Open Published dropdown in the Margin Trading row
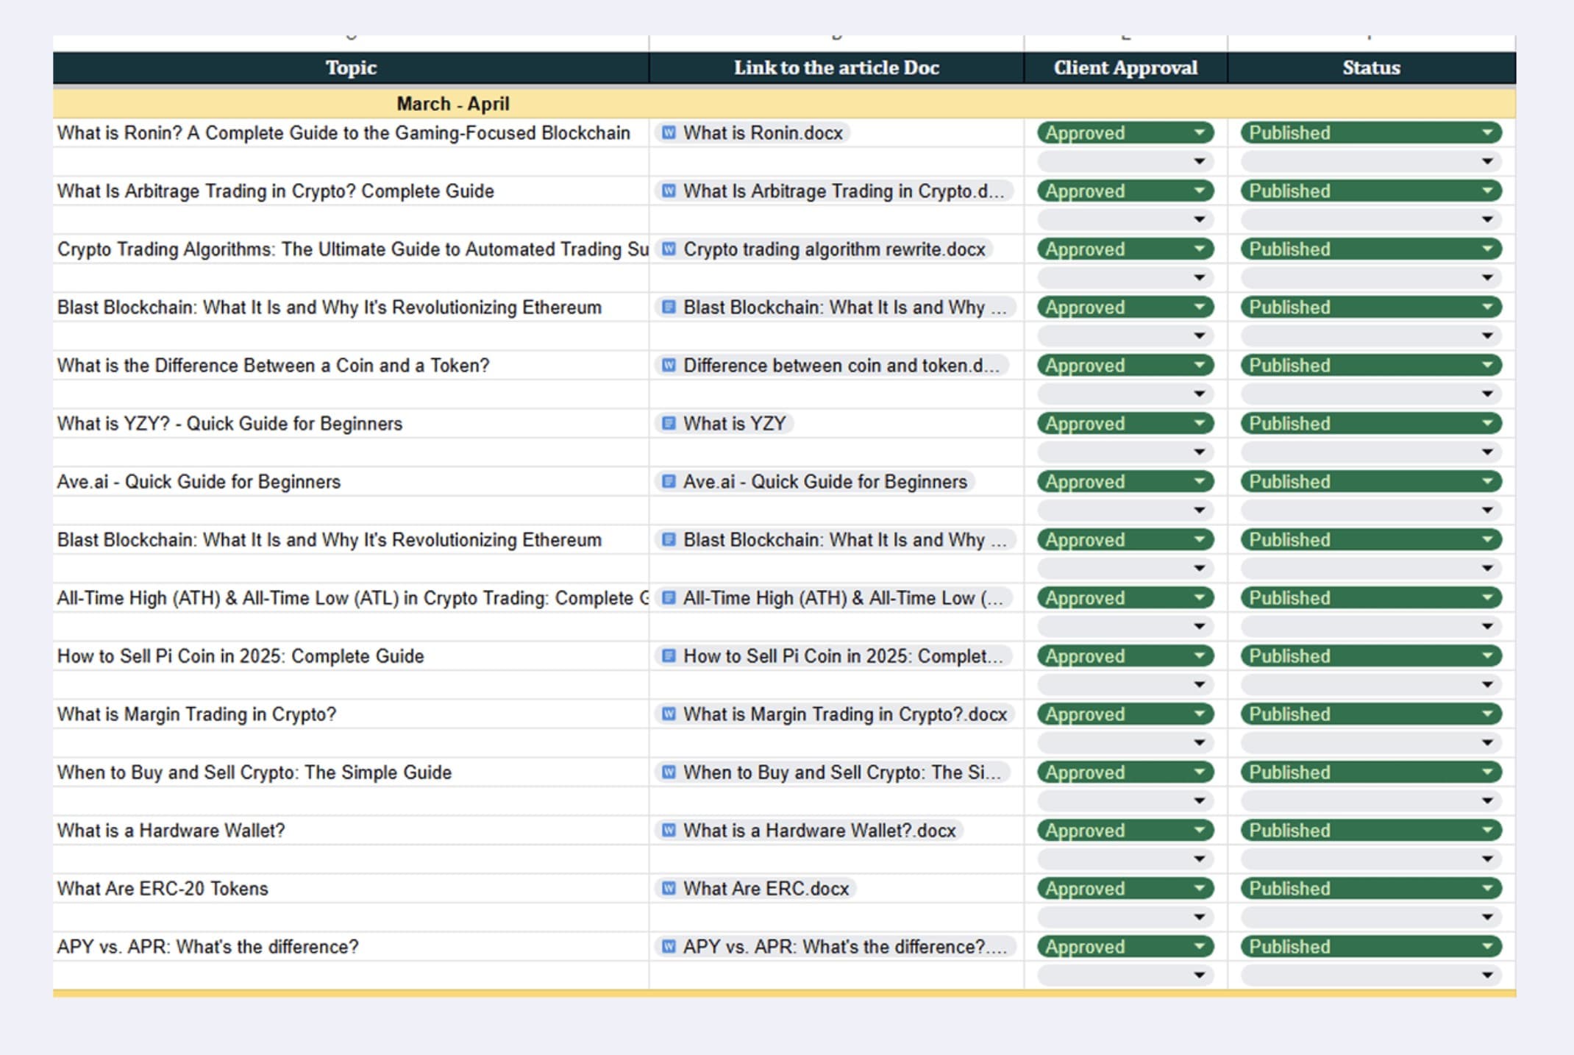 click(1371, 714)
